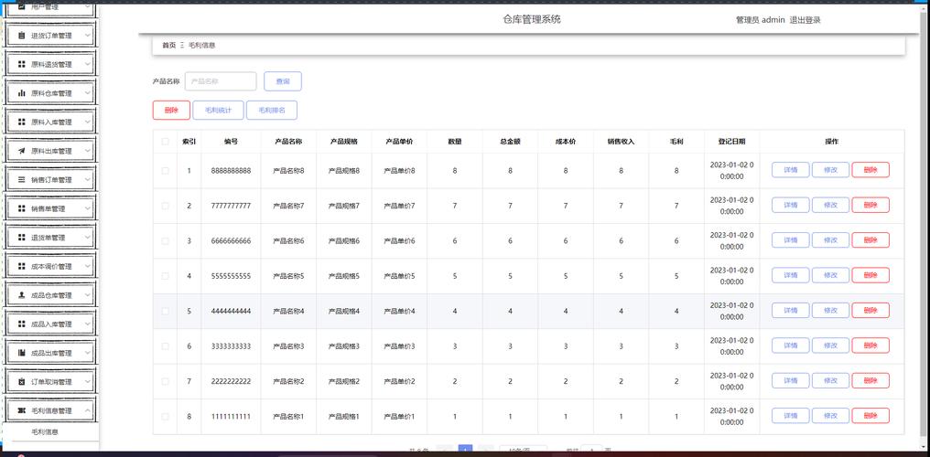
Task: Click the 进货订单管理 clipboard icon
Action: (21, 36)
